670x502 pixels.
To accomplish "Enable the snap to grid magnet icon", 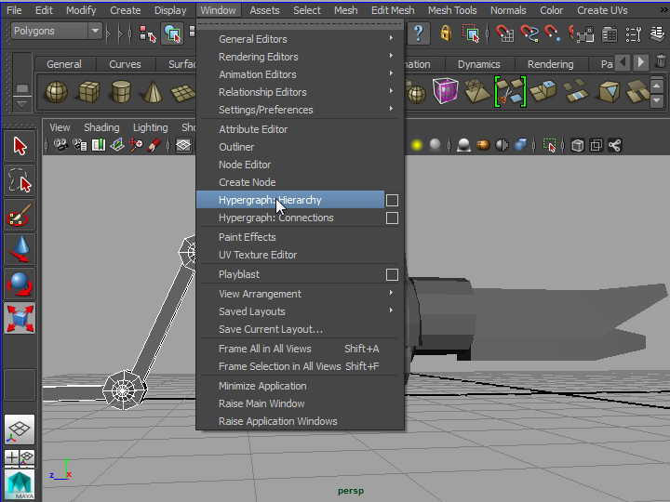I will pyautogui.click(x=505, y=33).
